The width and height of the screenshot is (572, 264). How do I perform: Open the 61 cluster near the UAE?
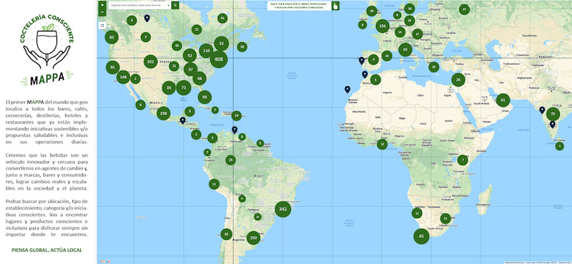(503, 100)
